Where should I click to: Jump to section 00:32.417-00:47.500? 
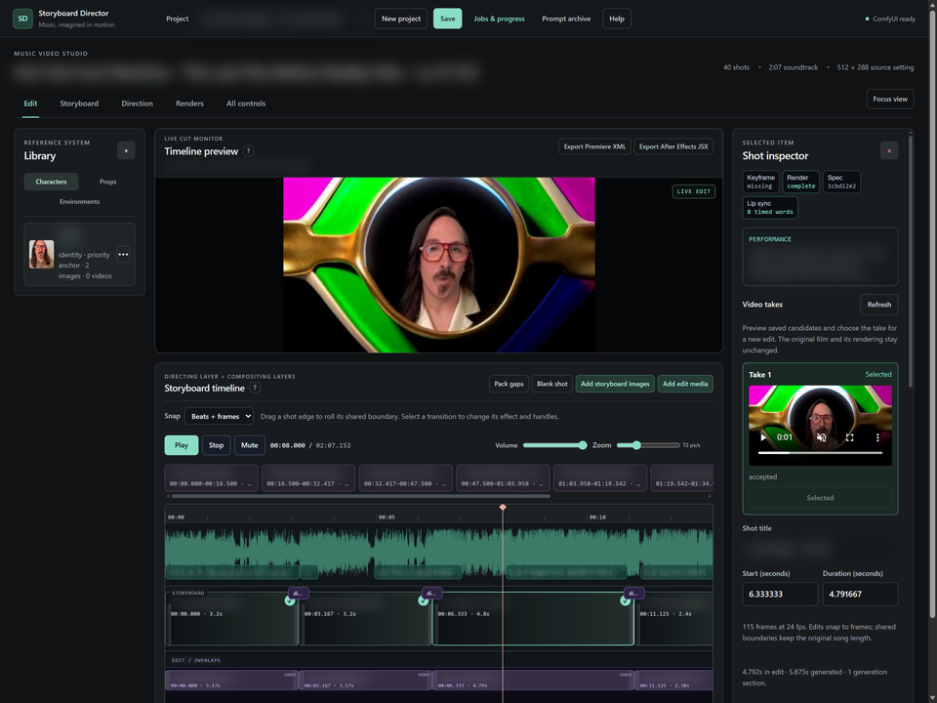click(406, 478)
